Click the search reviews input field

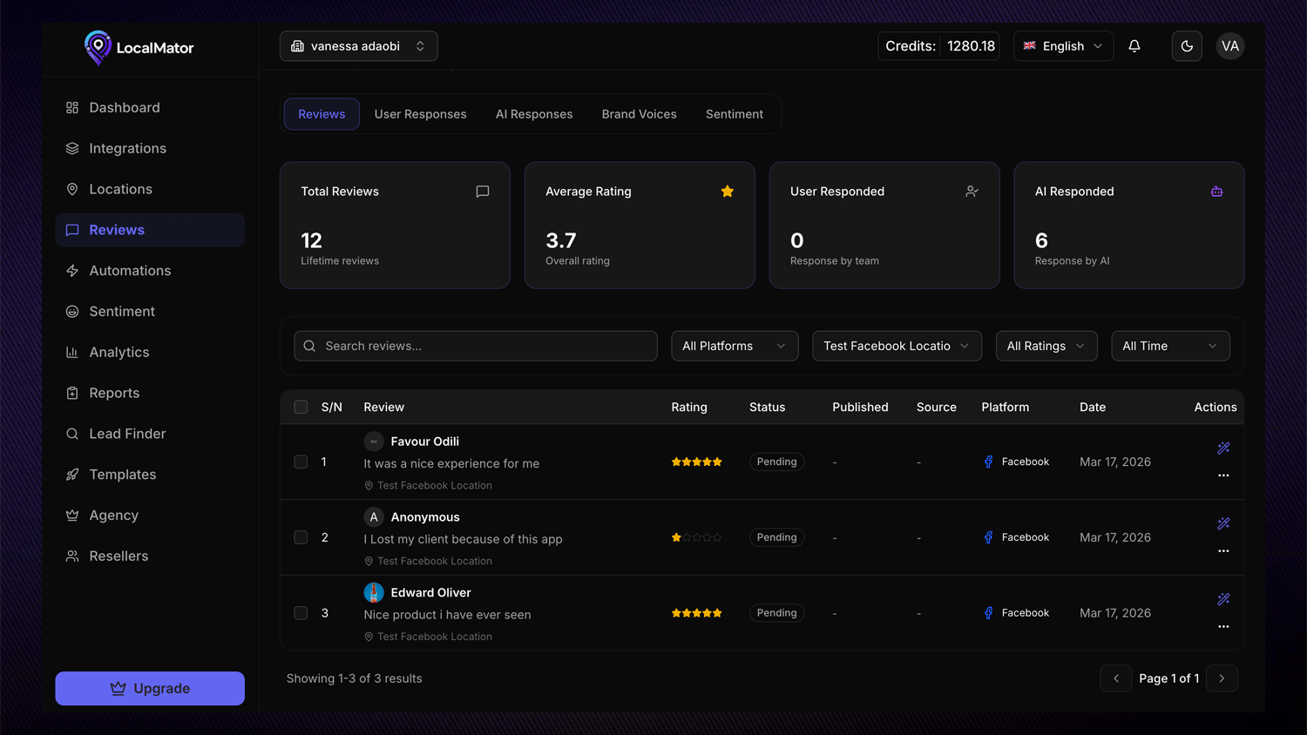pos(475,346)
